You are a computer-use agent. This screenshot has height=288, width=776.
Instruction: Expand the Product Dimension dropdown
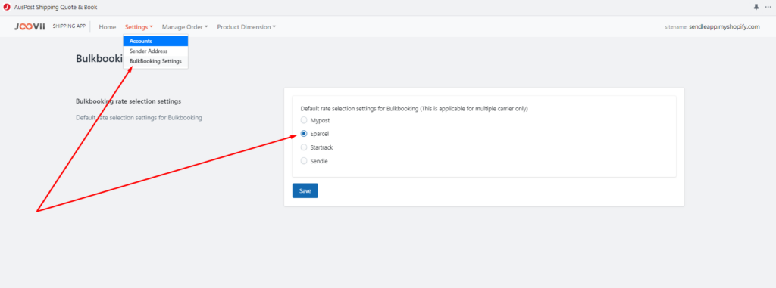[246, 27]
